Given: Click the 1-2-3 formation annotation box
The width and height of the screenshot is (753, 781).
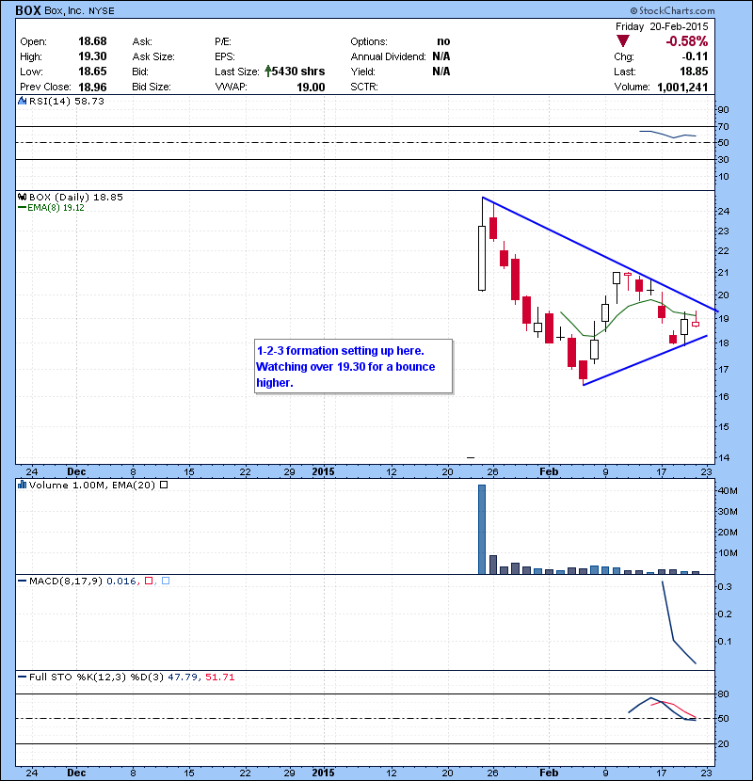Looking at the screenshot, I should pyautogui.click(x=353, y=367).
